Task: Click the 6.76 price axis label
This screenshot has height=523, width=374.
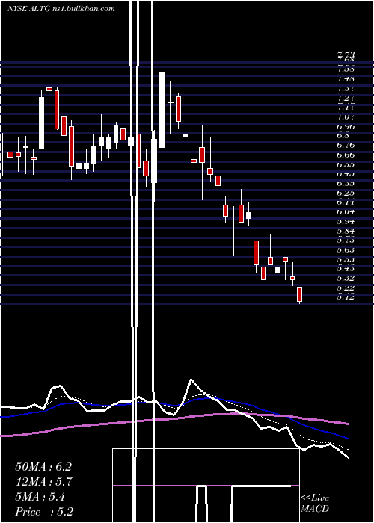Action: (x=346, y=146)
